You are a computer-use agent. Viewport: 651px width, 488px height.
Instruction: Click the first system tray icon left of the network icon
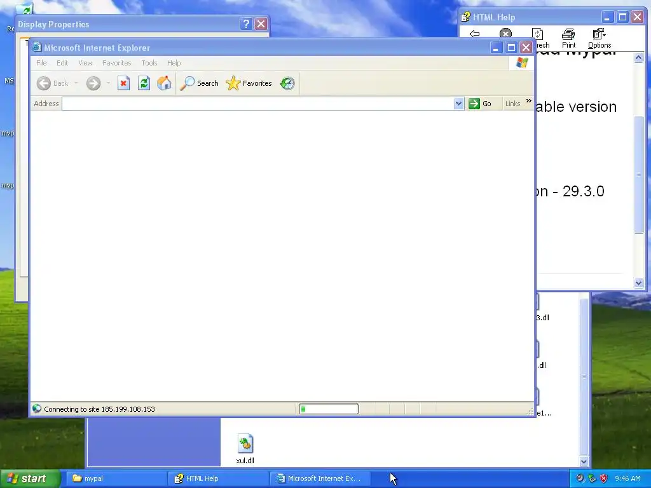(x=580, y=478)
